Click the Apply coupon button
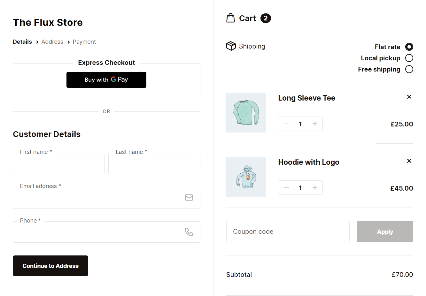Screen dimensions: 426x296 385,231
